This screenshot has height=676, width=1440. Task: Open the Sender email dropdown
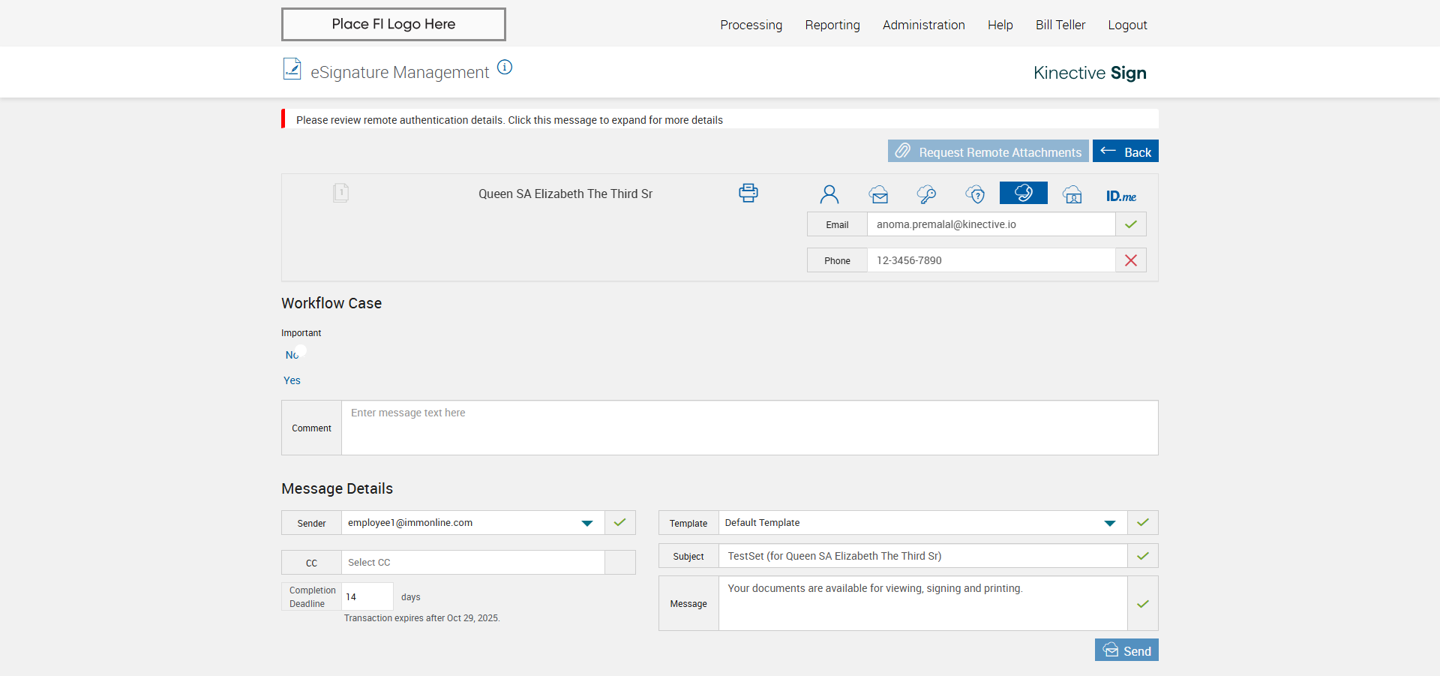coord(586,523)
